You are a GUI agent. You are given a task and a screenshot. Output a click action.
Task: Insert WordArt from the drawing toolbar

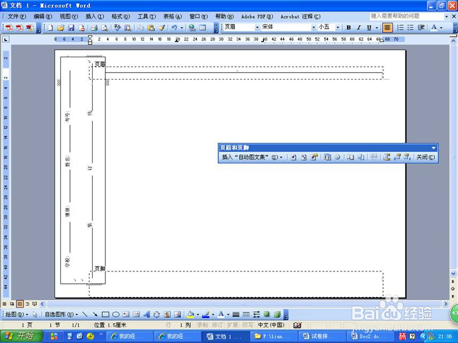[147, 314]
